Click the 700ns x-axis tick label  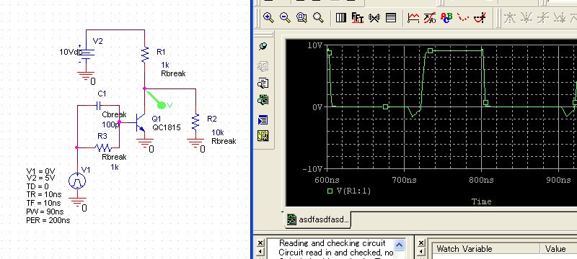tap(405, 180)
